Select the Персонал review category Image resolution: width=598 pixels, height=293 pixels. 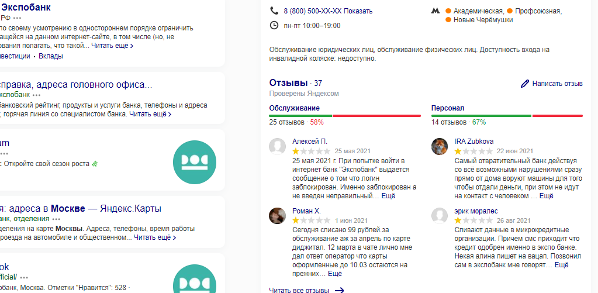click(448, 108)
